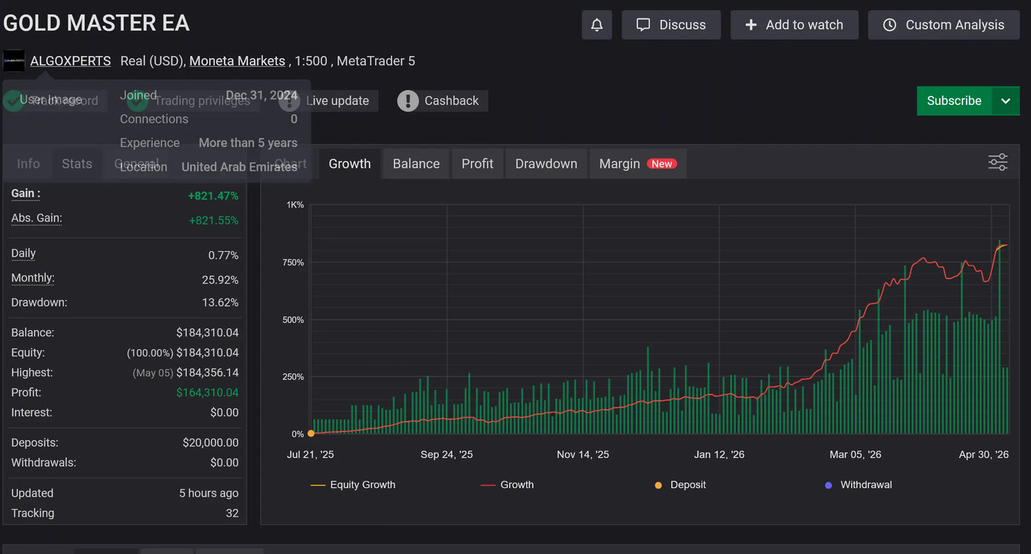Toggle the Equity Growth legend series
Image resolution: width=1031 pixels, height=554 pixels.
(x=353, y=485)
